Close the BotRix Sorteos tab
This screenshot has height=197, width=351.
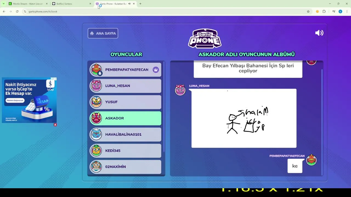90,4
